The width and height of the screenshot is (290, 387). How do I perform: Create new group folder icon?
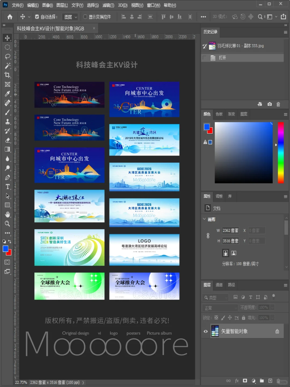coord(262,381)
